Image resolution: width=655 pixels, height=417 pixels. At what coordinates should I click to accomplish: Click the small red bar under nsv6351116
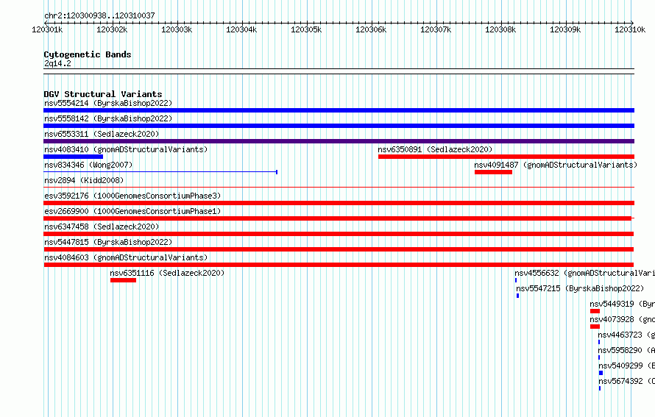click(123, 280)
